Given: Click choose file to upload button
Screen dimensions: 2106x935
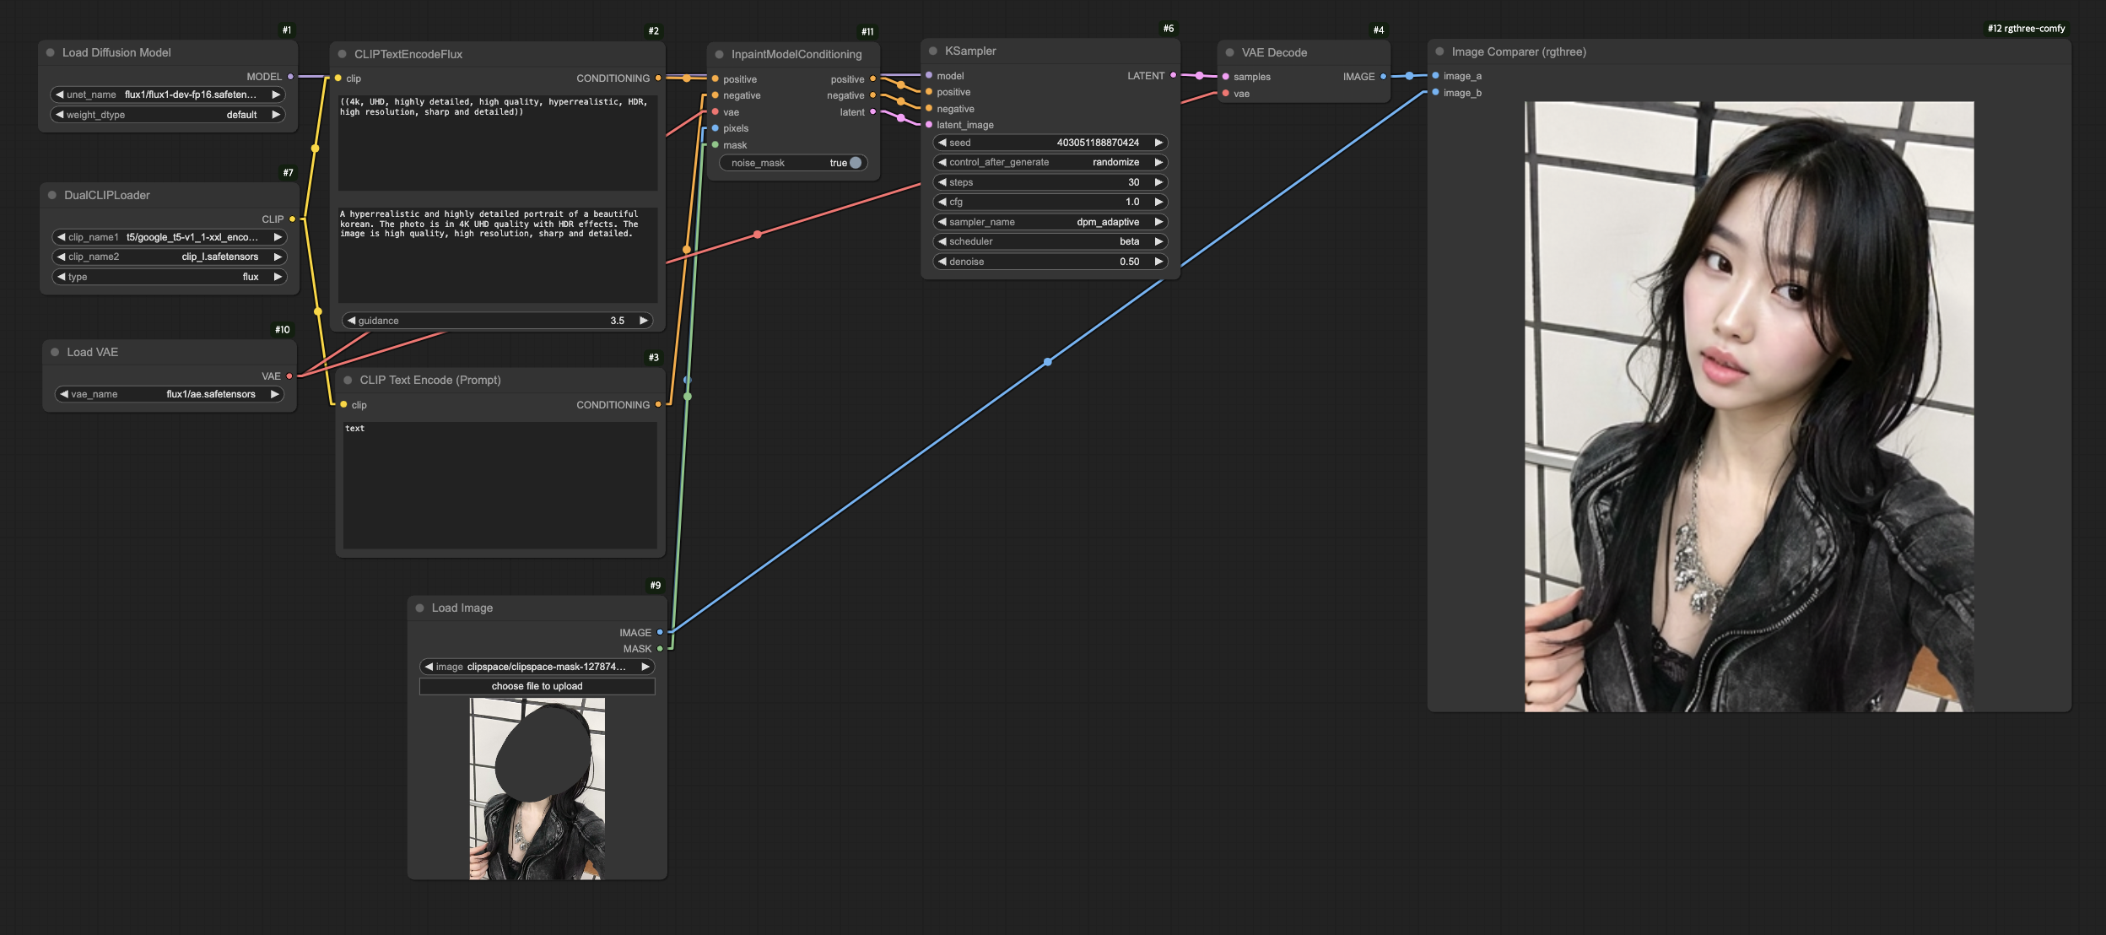Looking at the screenshot, I should [537, 686].
